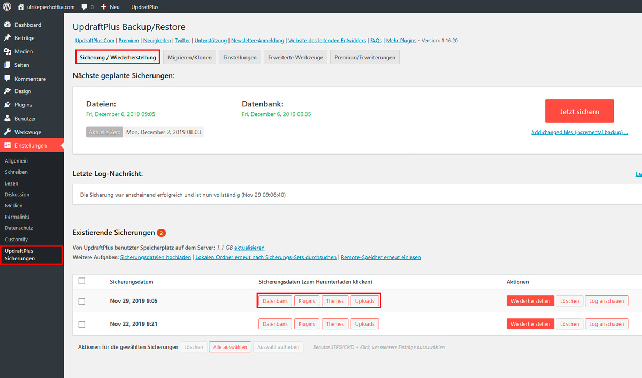The width and height of the screenshot is (642, 378).
Task: Click Add changed files (incremental backup) link
Action: click(x=579, y=132)
